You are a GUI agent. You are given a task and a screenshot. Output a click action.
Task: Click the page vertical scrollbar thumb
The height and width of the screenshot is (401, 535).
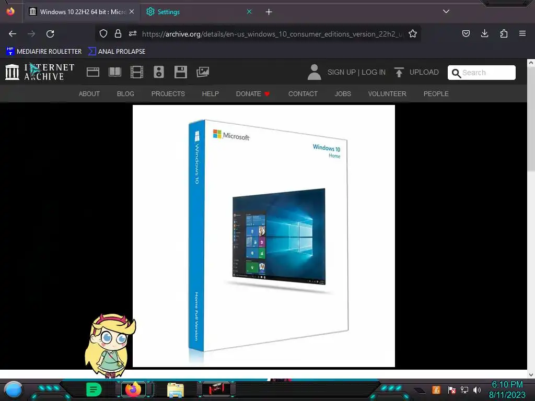pos(531,120)
